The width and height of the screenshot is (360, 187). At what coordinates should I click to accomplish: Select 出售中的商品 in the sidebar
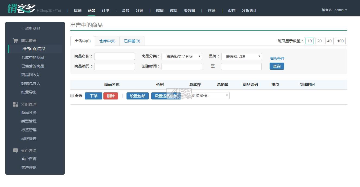[34, 49]
